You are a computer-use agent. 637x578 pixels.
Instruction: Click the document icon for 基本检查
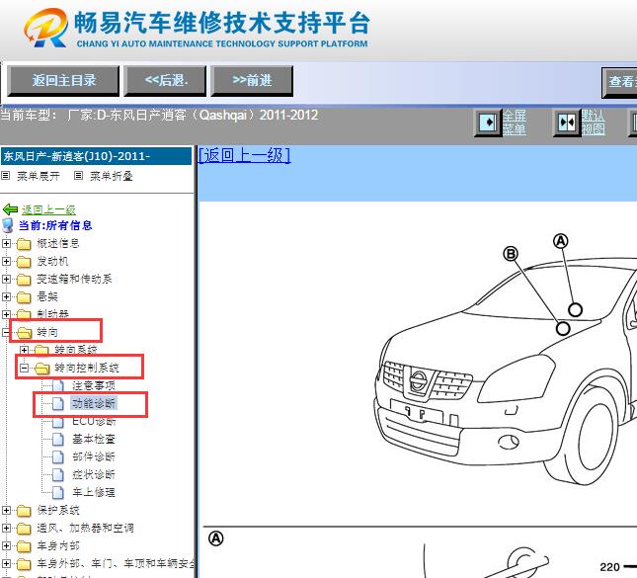point(58,440)
